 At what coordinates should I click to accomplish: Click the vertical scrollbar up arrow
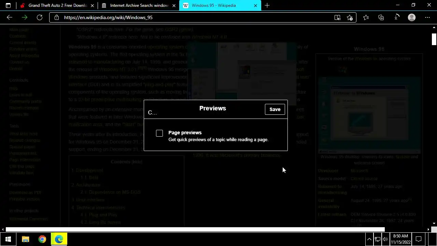pyautogui.click(x=434, y=27)
